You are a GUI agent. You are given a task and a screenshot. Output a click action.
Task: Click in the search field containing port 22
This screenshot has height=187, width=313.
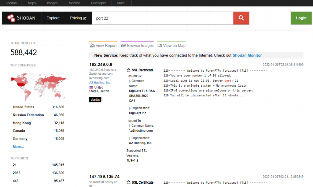[x=162, y=18]
